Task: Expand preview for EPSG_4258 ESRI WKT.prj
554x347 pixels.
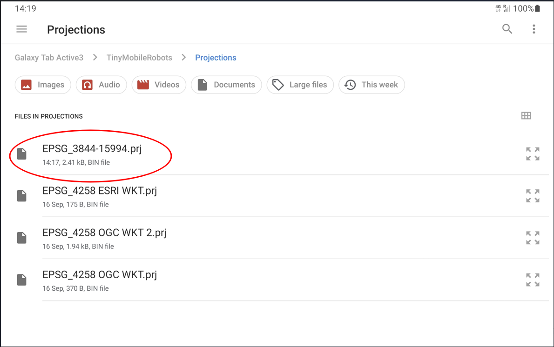Action: [x=533, y=196]
